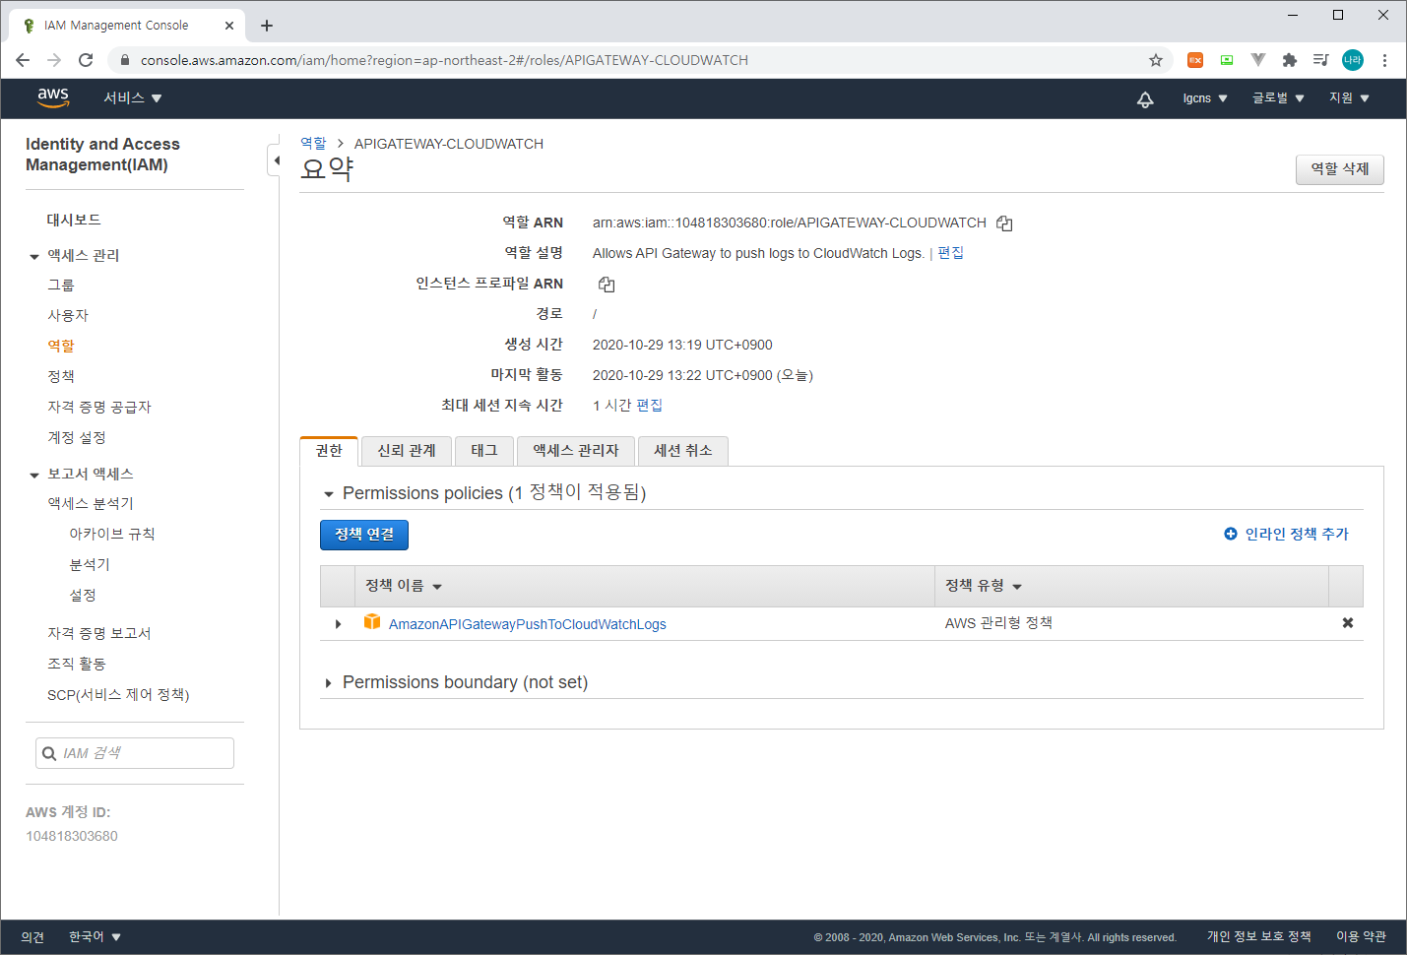Go back to the previous page
The height and width of the screenshot is (955, 1407).
pyautogui.click(x=23, y=60)
